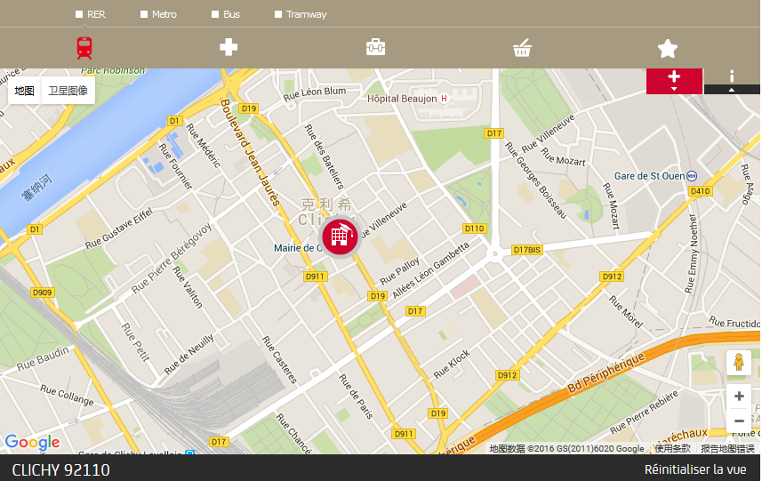Click Gare de St Ouen RER icon
The height and width of the screenshot is (481, 762).
click(692, 176)
